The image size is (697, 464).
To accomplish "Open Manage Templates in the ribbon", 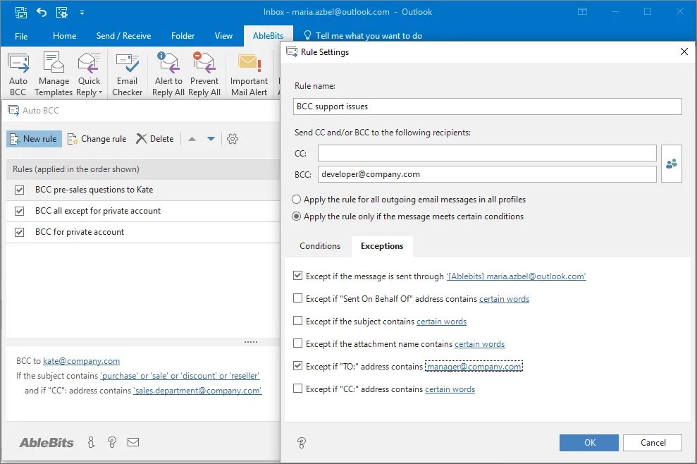I will pyautogui.click(x=54, y=74).
